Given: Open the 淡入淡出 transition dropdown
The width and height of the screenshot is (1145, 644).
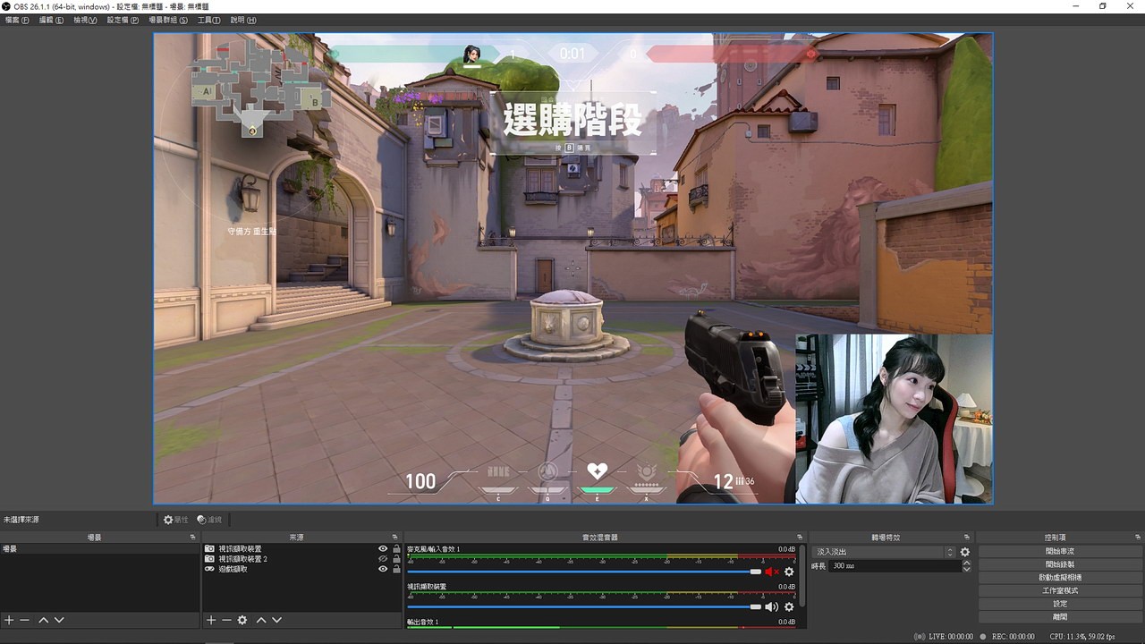Looking at the screenshot, I should [x=884, y=552].
